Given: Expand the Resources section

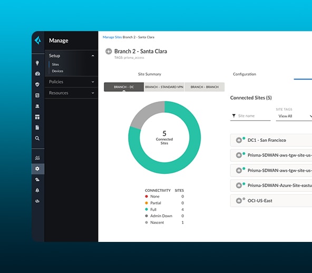Looking at the screenshot, I should 71,93.
